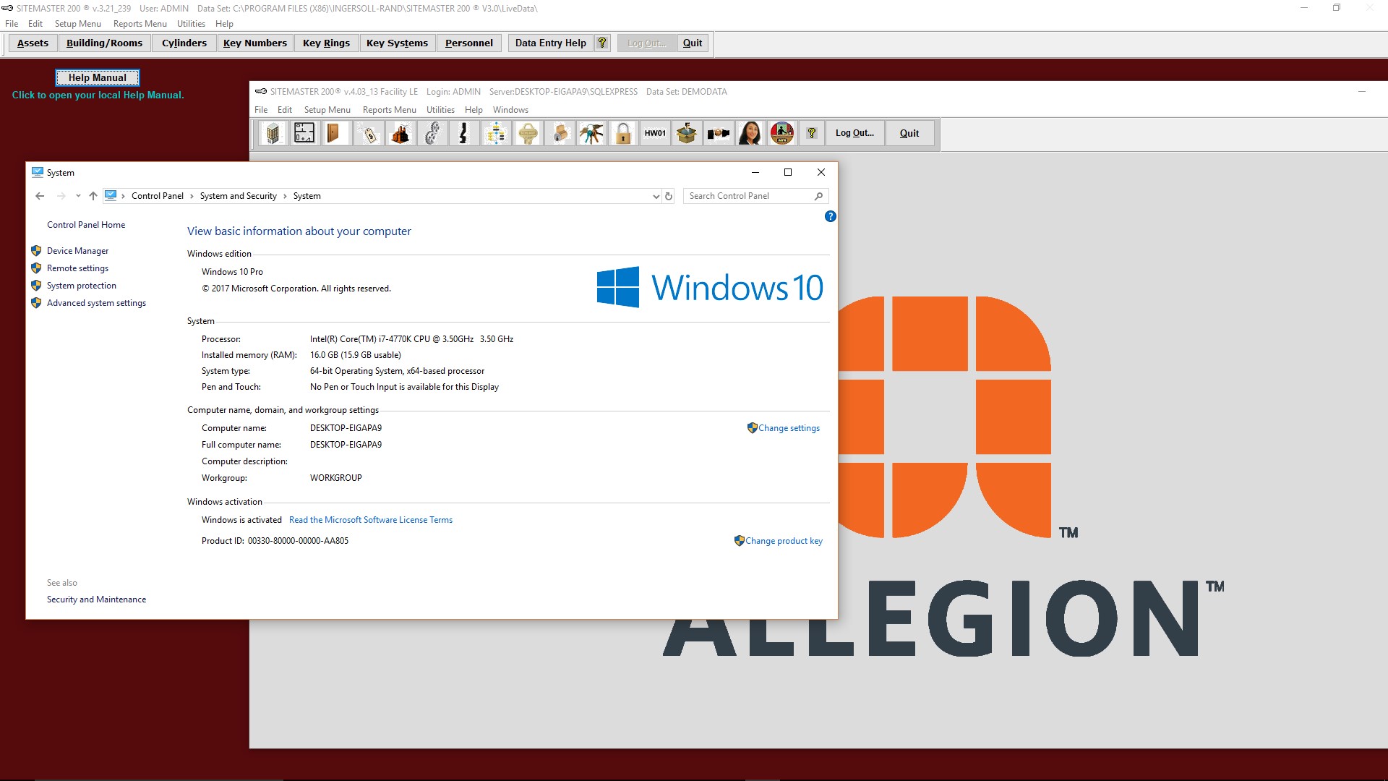Image resolution: width=1388 pixels, height=781 pixels.
Task: Click Change product key link
Action: point(784,541)
